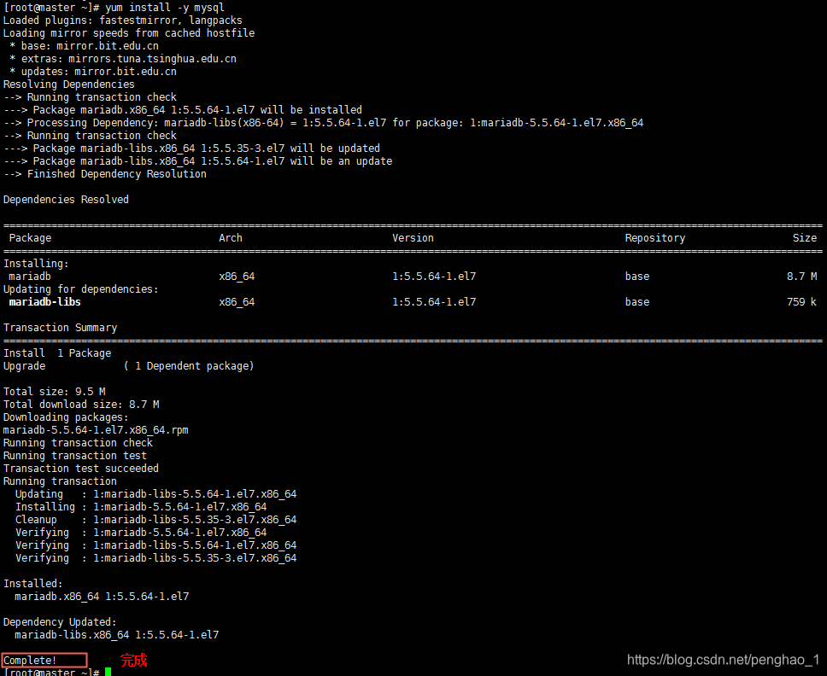Click 'Updating for dependencies:' label

(x=80, y=289)
